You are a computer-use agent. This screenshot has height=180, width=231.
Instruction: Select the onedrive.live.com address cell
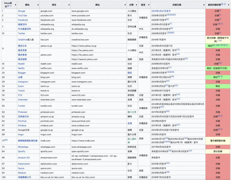(99, 40)
